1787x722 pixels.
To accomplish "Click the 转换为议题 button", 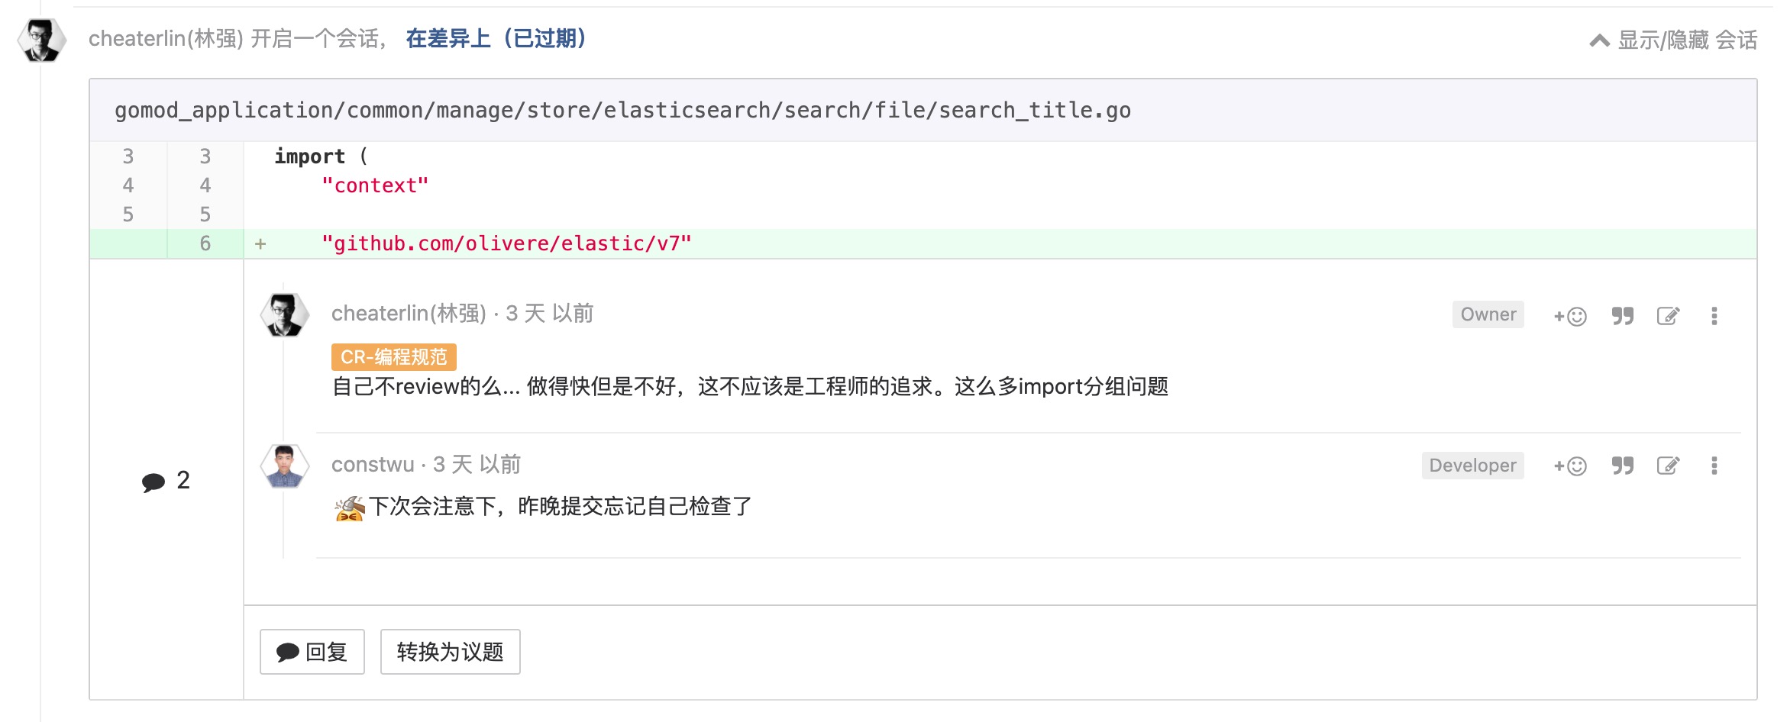I will 451,652.
